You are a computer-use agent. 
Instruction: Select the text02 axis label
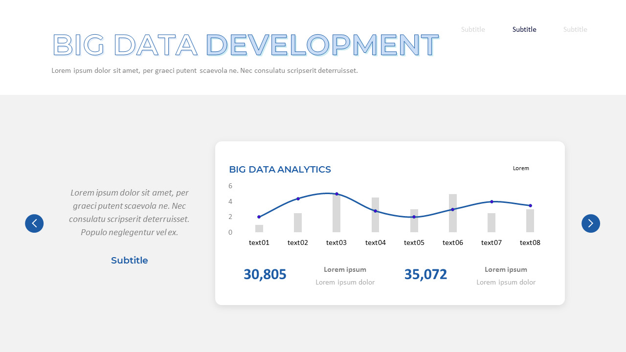click(297, 242)
